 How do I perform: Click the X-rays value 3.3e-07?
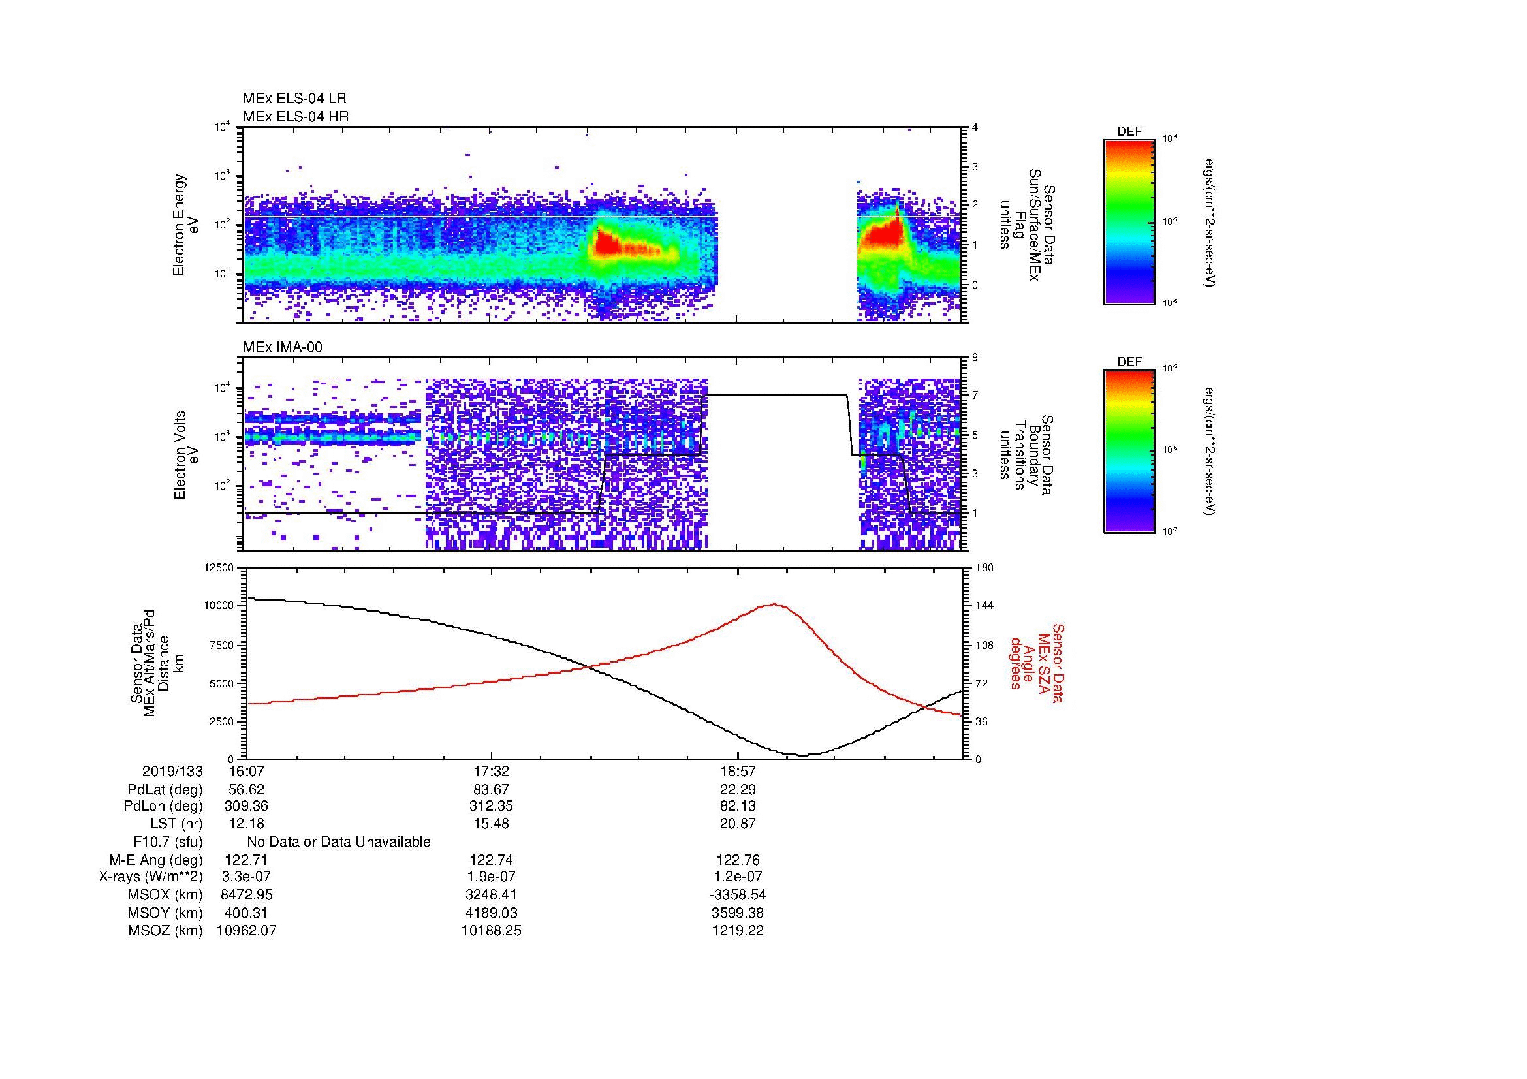click(246, 877)
